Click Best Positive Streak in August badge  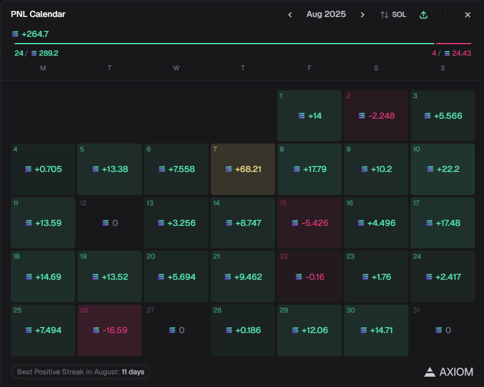pyautogui.click(x=80, y=372)
